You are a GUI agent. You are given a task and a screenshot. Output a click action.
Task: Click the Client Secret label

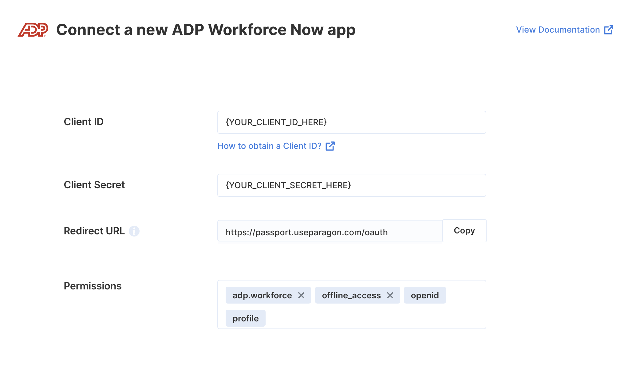[x=94, y=185]
